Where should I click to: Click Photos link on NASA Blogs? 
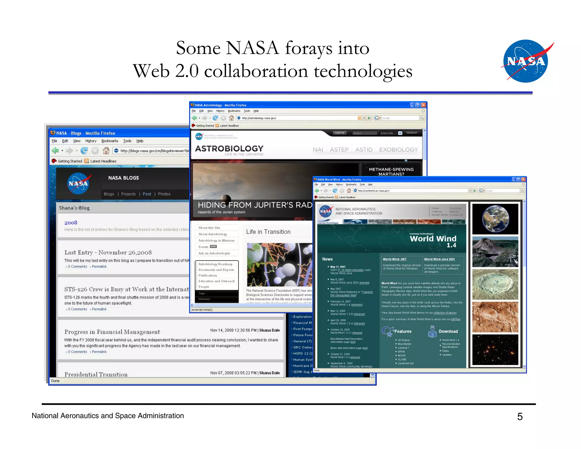[164, 194]
